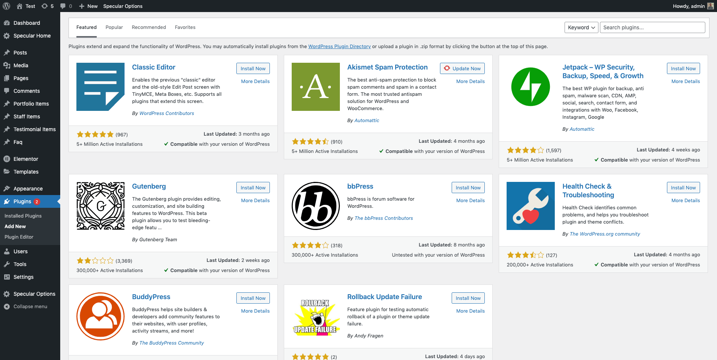Click the Pages icon in sidebar
Image resolution: width=717 pixels, height=360 pixels.
tap(7, 78)
